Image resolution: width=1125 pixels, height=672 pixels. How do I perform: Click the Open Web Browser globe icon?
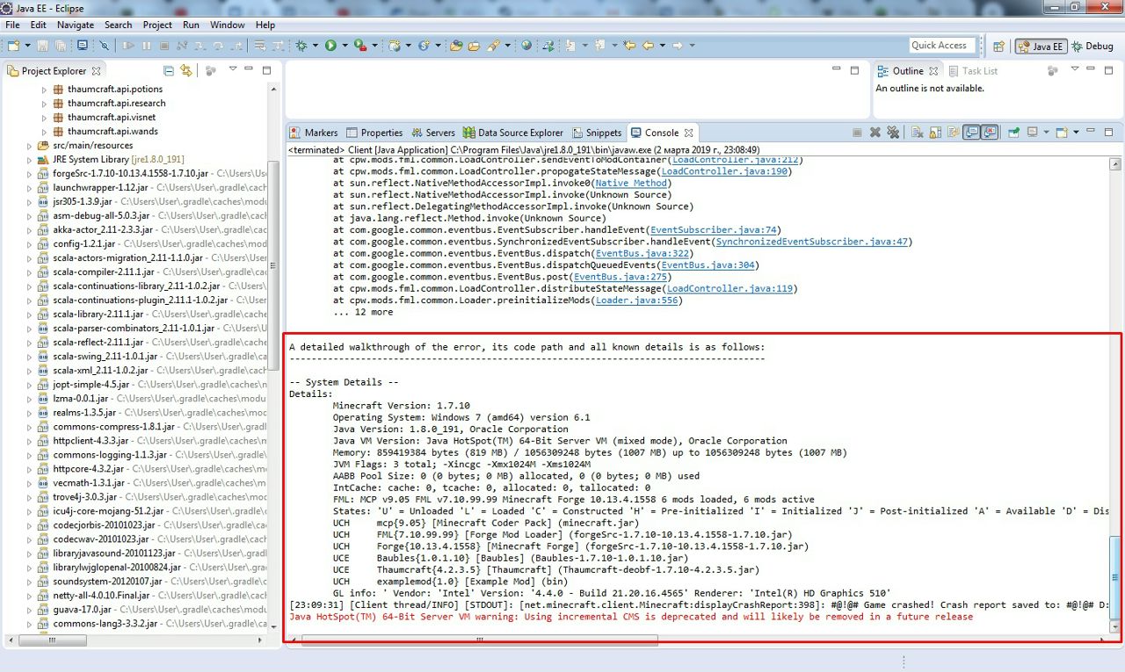tap(526, 45)
